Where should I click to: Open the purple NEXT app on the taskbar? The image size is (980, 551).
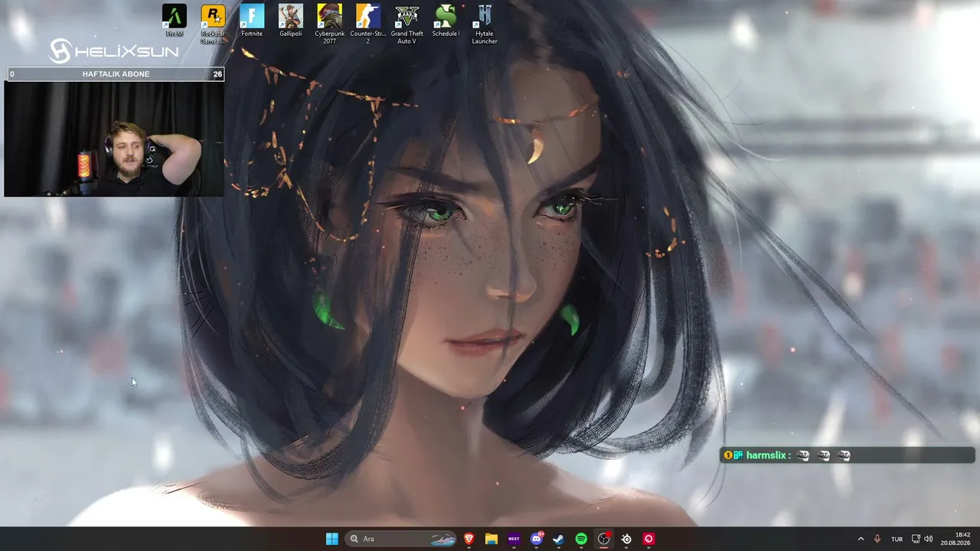[514, 539]
